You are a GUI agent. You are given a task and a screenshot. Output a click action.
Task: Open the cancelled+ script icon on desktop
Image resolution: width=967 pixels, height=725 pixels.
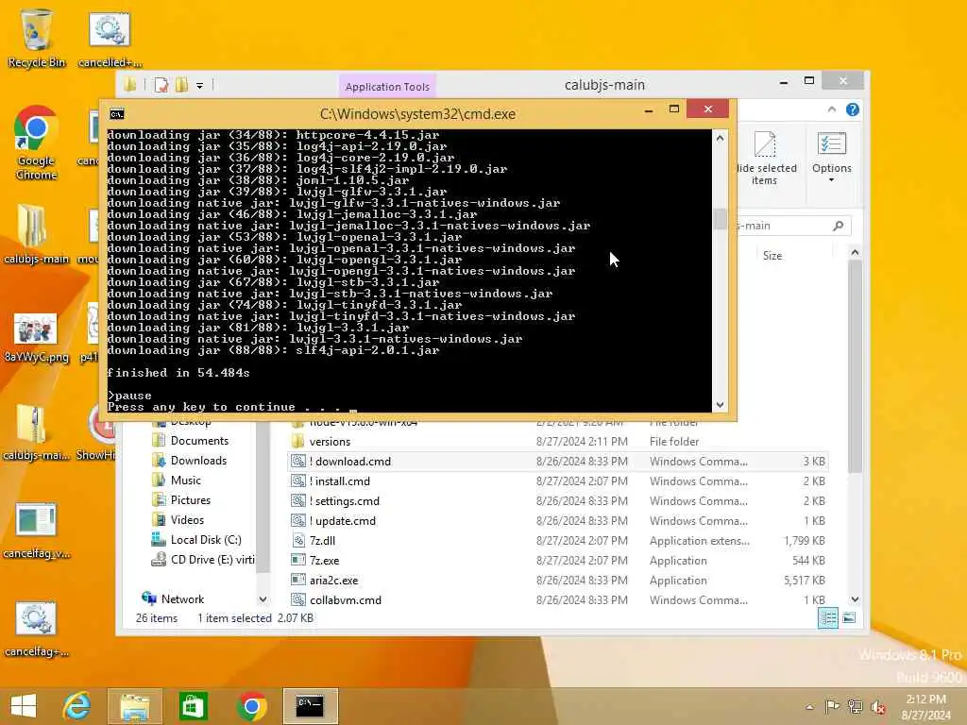click(x=110, y=38)
